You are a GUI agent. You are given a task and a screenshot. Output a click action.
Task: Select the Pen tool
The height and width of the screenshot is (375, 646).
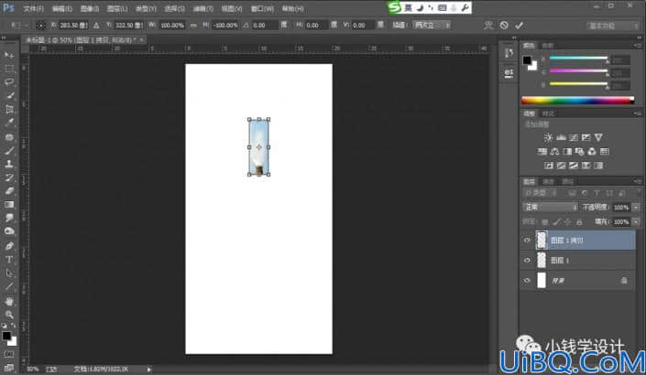pos(9,246)
